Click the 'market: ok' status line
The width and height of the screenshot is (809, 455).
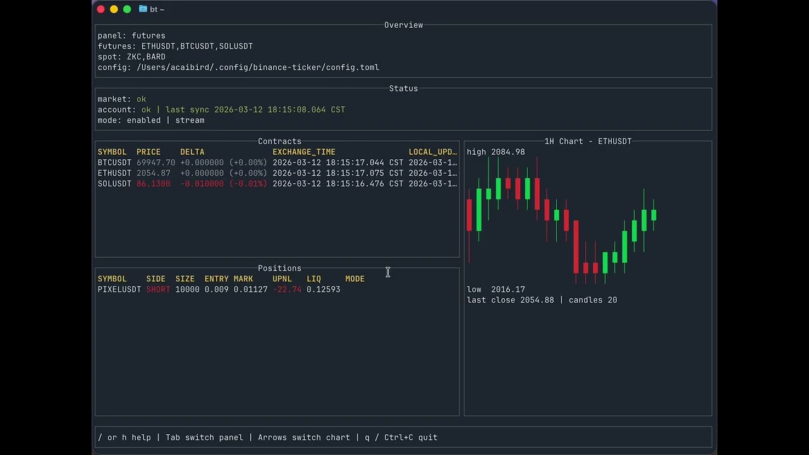coord(122,99)
